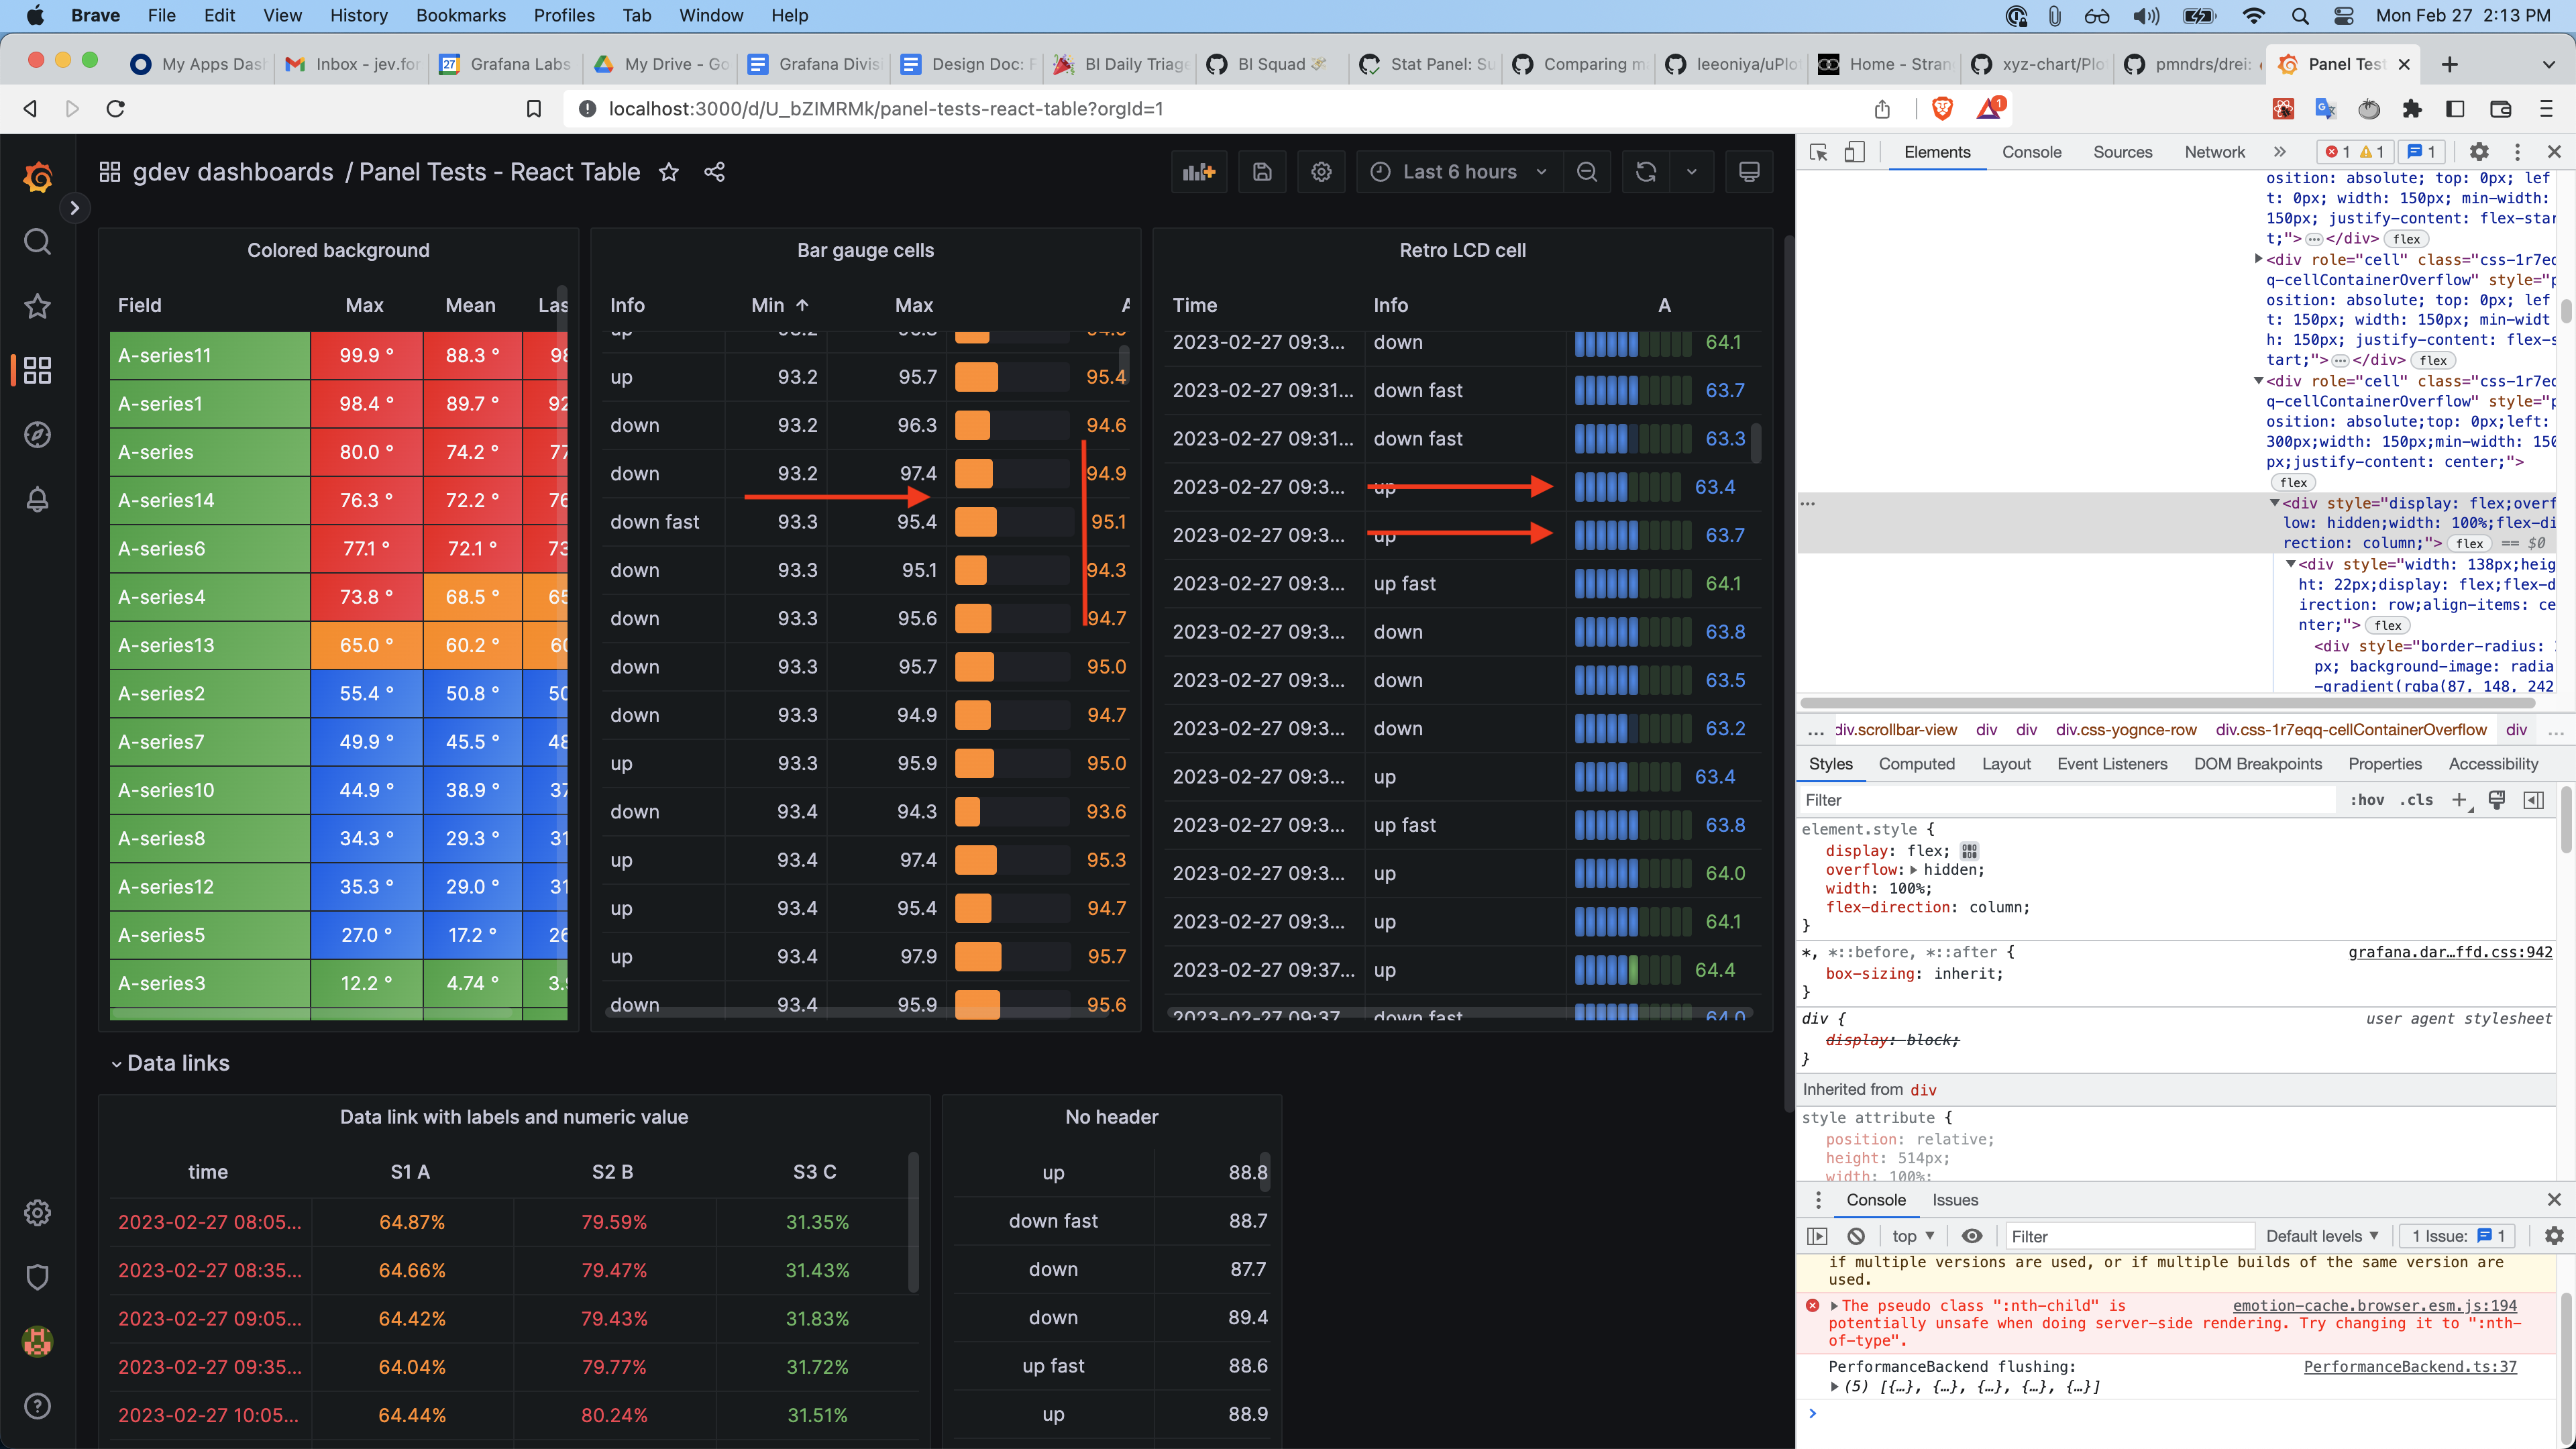Toggle the :hov element state panel

[x=2366, y=800]
